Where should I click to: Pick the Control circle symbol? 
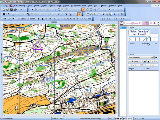pyautogui.click(x=125, y=23)
